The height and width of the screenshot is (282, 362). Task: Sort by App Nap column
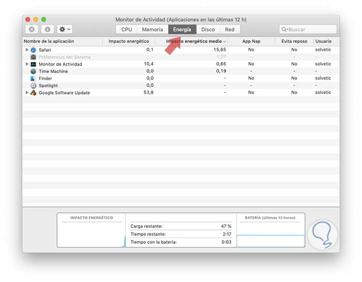pyautogui.click(x=251, y=41)
